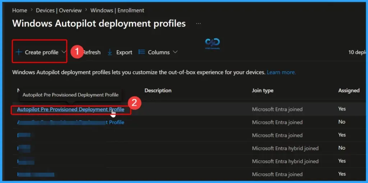The width and height of the screenshot is (368, 183).
Task: Click the Refresh toolbar button
Action: tap(92, 52)
